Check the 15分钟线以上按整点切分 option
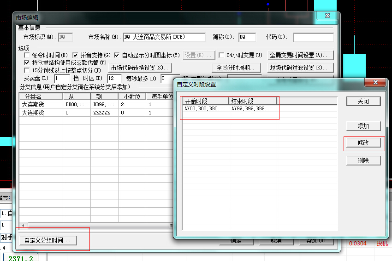 tap(27, 70)
